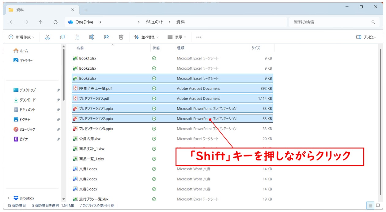Open the Share icon in the toolbar
Image resolution: width=386 pixels, height=212 pixels.
(106, 37)
